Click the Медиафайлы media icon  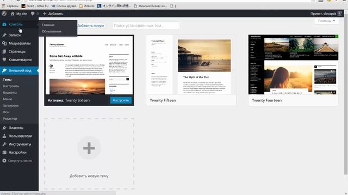click(4, 43)
